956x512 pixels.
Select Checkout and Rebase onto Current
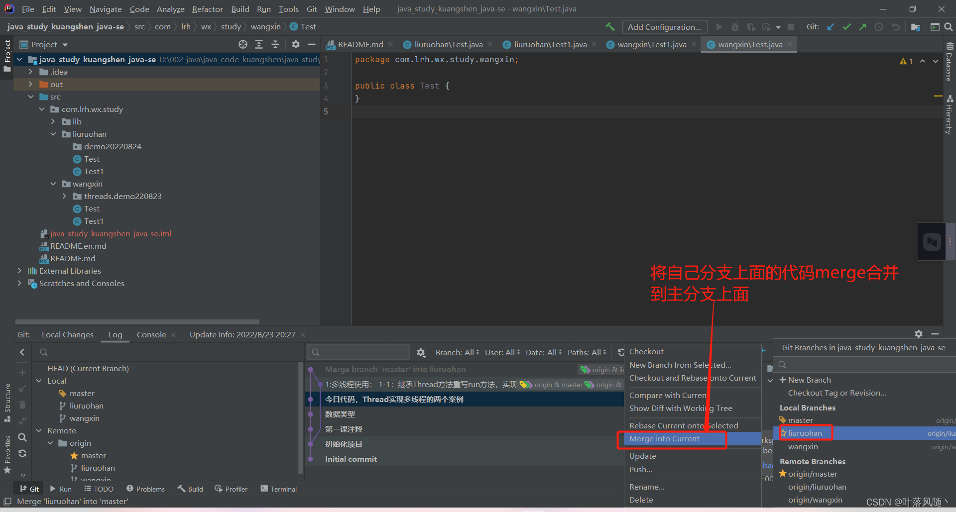(693, 378)
